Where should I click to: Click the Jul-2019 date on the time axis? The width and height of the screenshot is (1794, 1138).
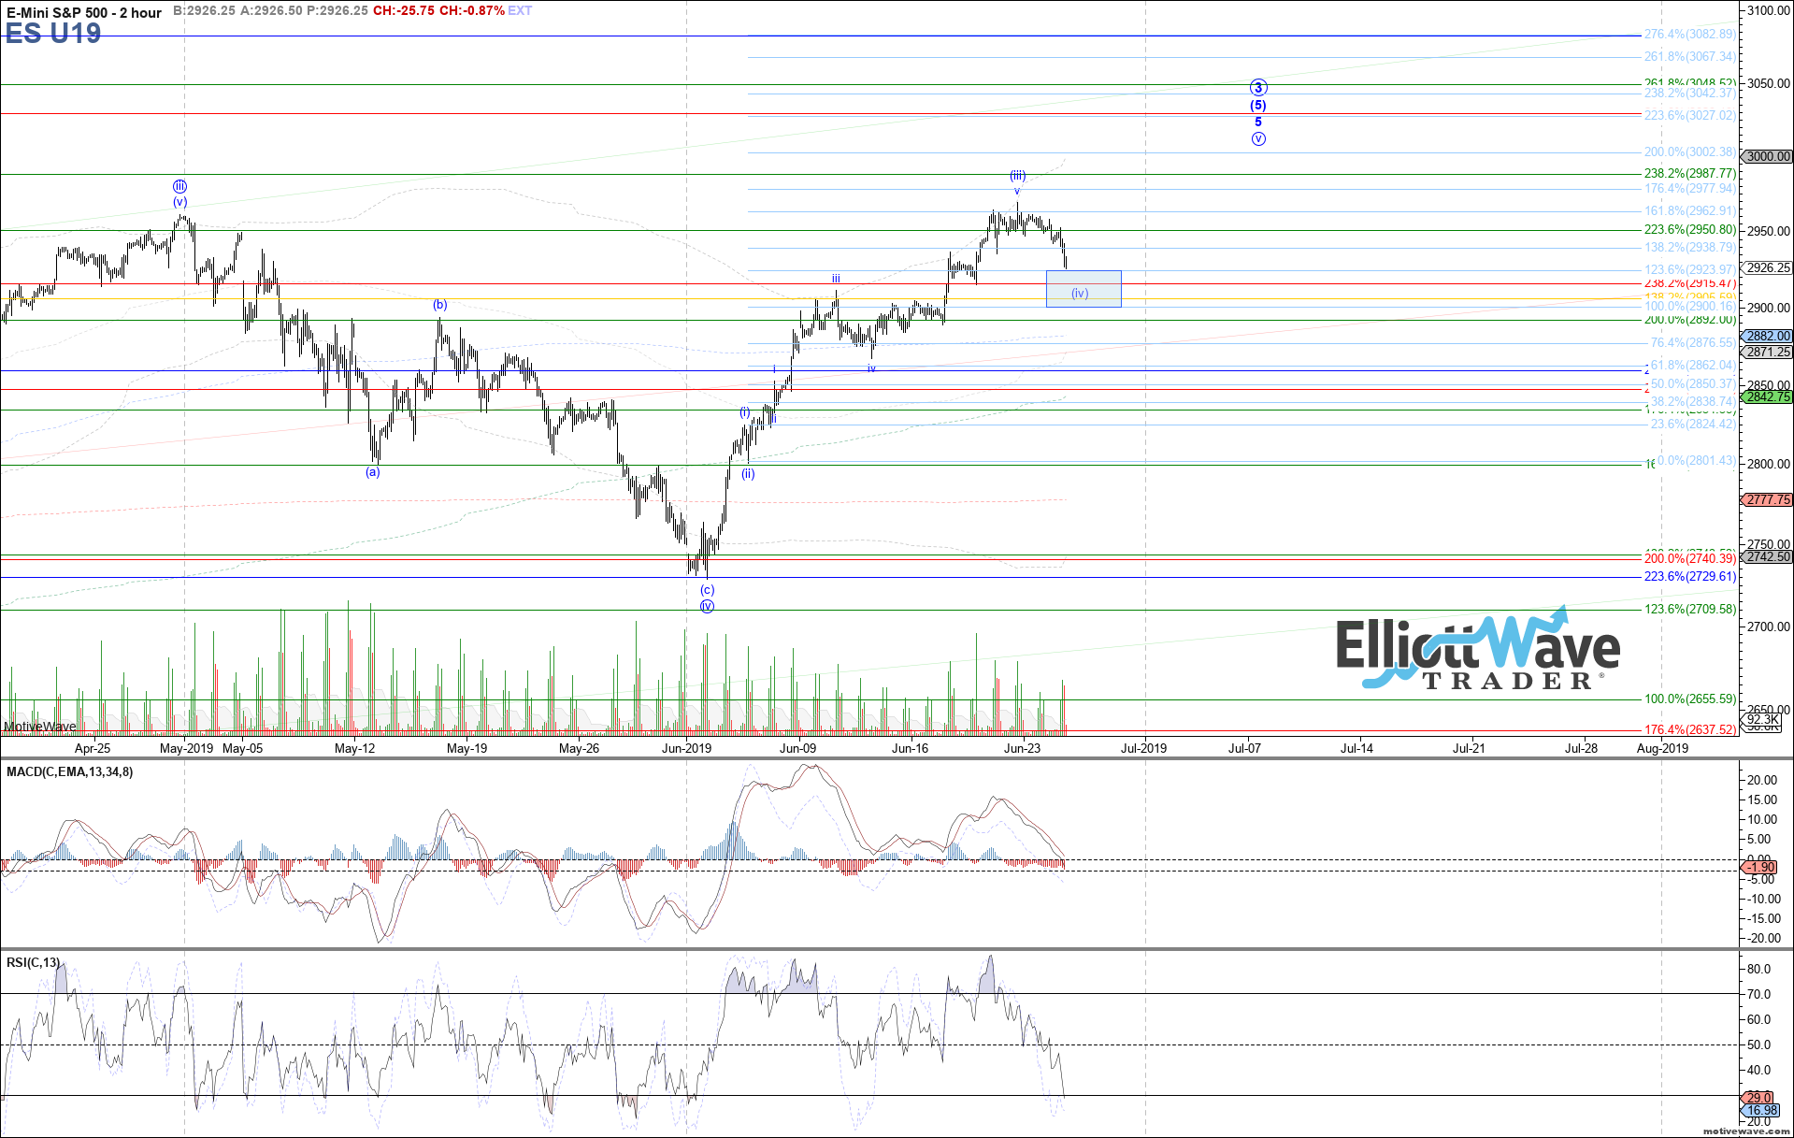(x=1143, y=748)
